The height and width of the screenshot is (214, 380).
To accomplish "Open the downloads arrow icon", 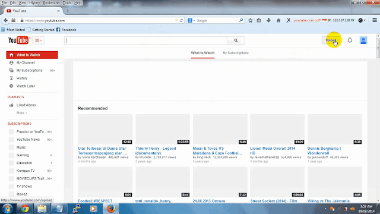I will click(268, 21).
